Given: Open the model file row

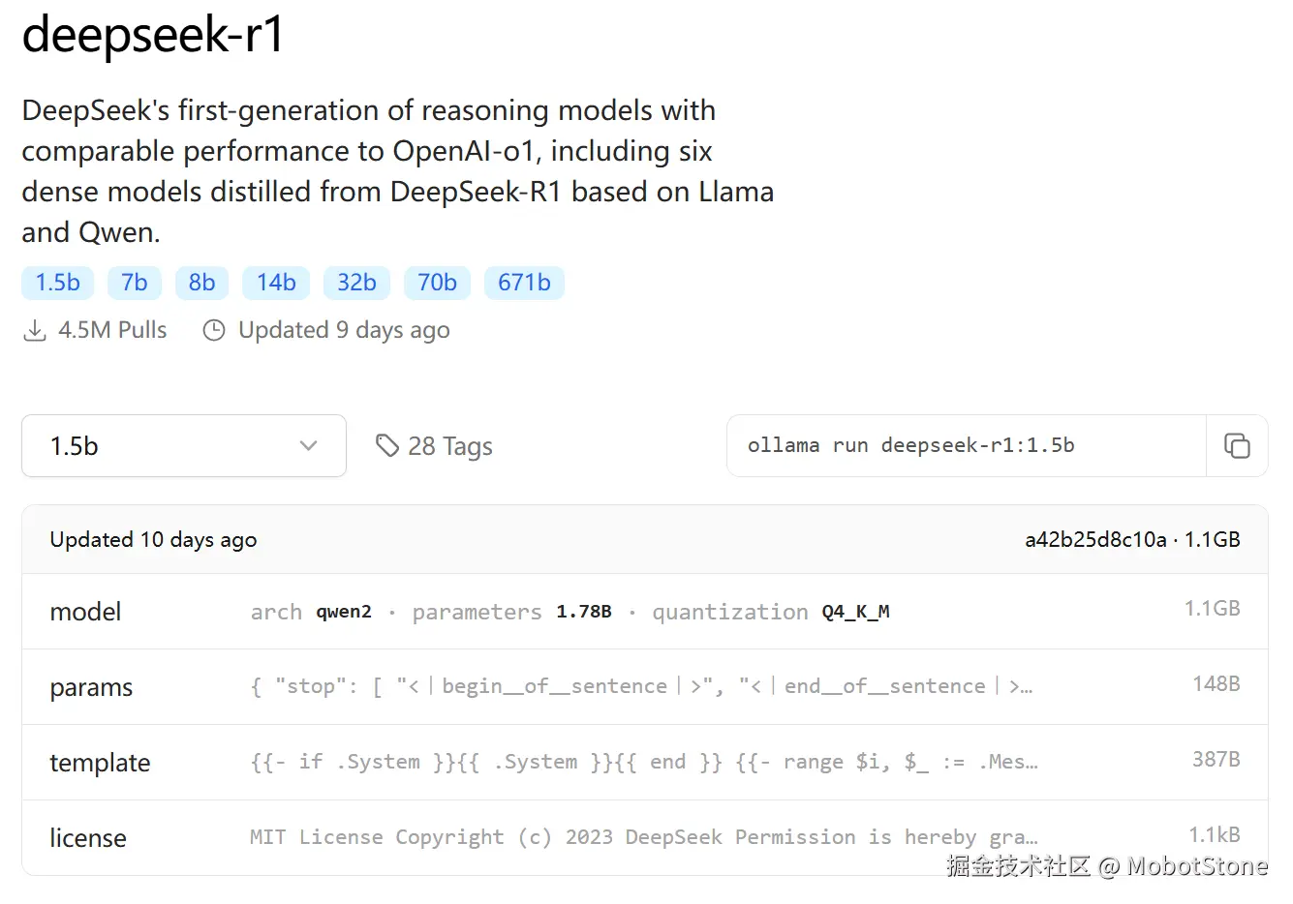Looking at the screenshot, I should (x=645, y=612).
